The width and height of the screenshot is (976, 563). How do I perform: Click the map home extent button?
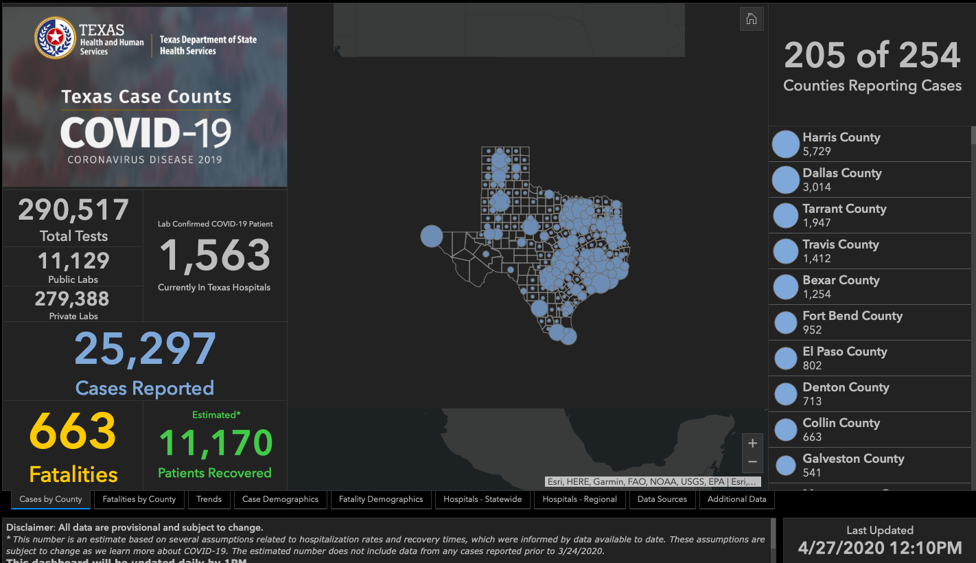click(x=752, y=19)
